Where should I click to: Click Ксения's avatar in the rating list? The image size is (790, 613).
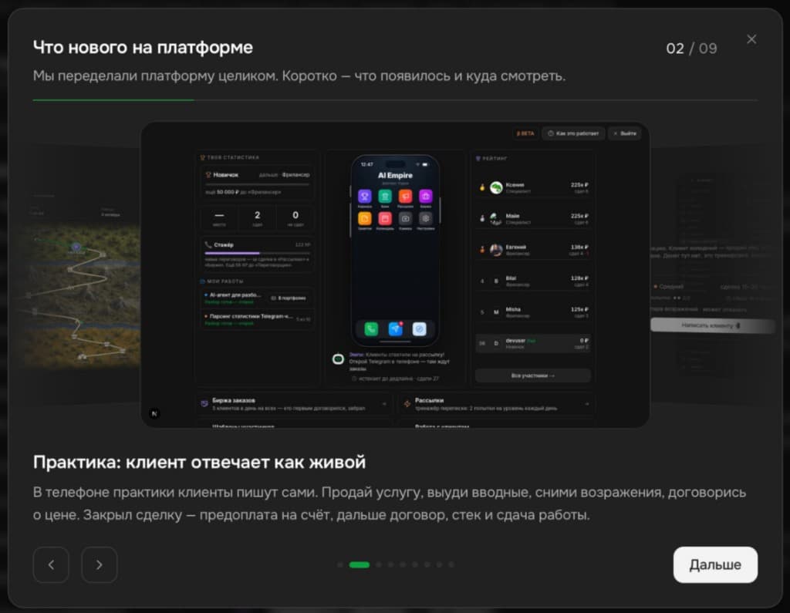click(x=496, y=188)
